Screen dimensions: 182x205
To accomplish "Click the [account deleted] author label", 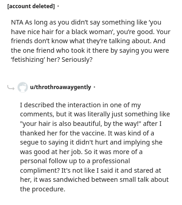I will [x=31, y=6].
